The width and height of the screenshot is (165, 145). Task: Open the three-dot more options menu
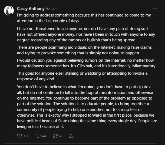[x=155, y=8]
